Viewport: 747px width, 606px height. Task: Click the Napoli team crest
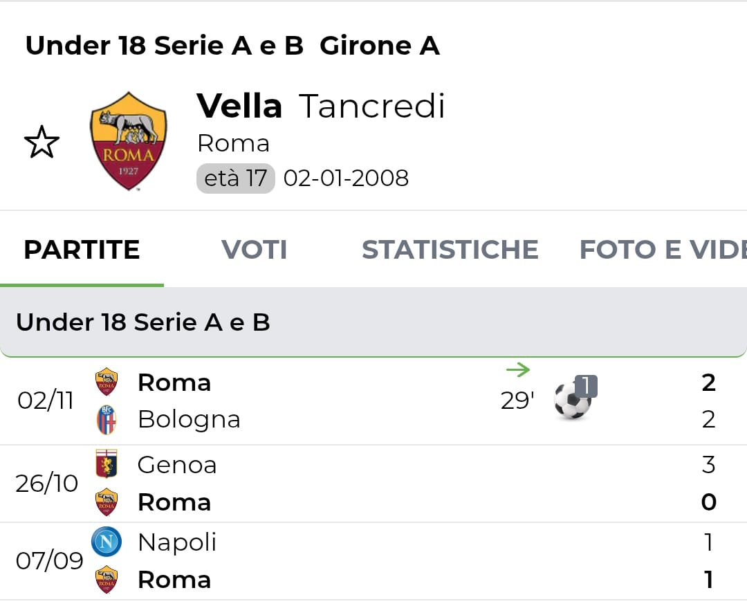pyautogui.click(x=107, y=542)
